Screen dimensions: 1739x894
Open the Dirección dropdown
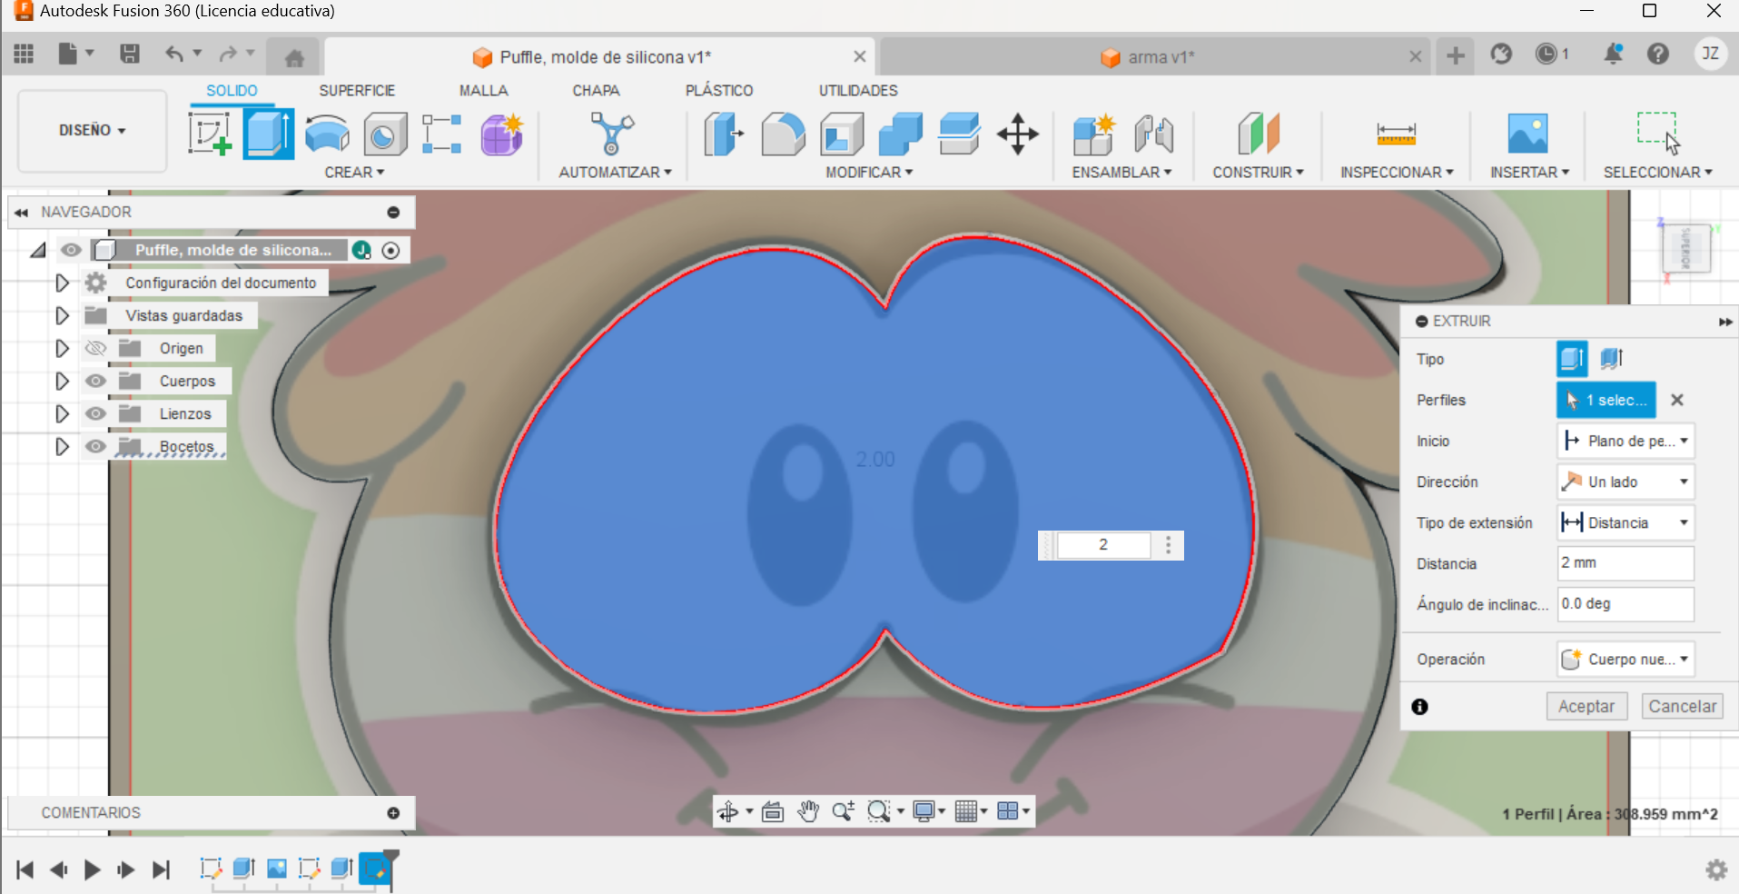pos(1625,482)
